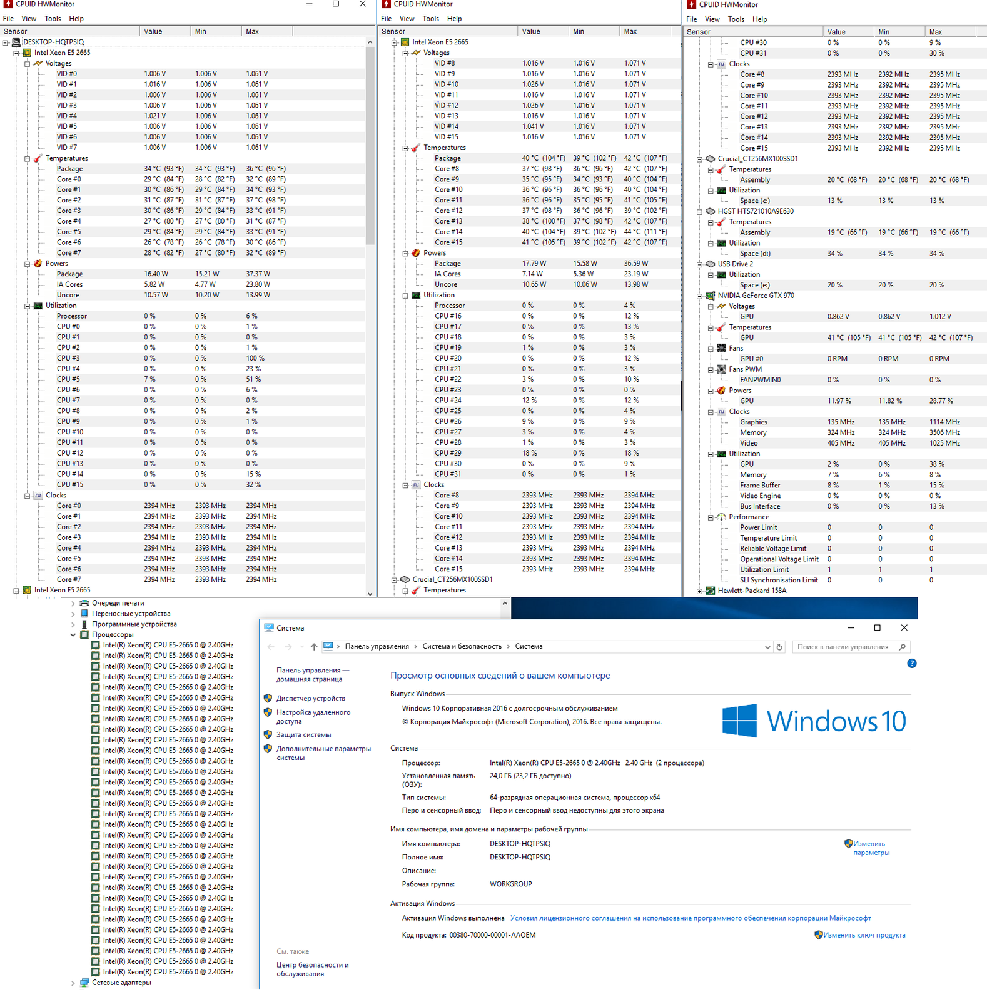Screen dimensions: 987x1000
Task: Open Help menu in middle HWMonitor window
Action: tap(454, 19)
